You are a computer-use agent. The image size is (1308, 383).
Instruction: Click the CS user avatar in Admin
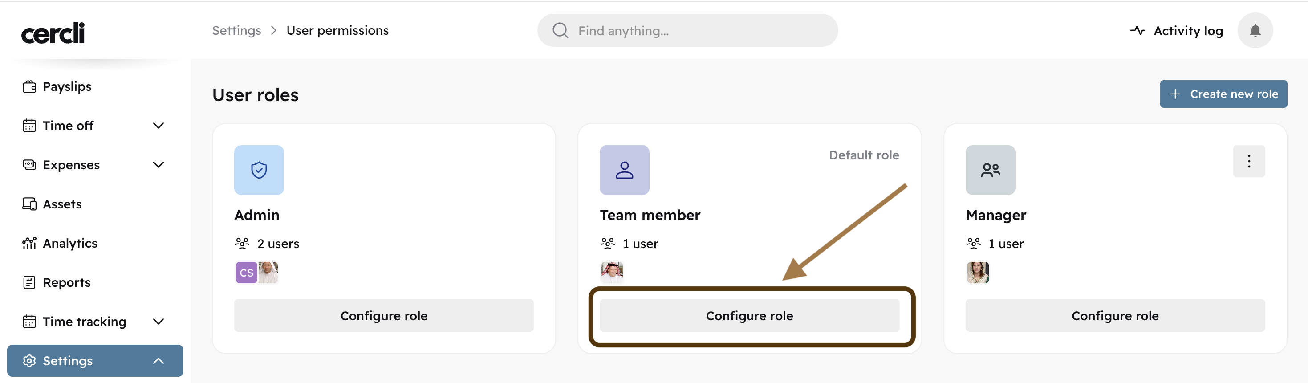[x=246, y=273]
